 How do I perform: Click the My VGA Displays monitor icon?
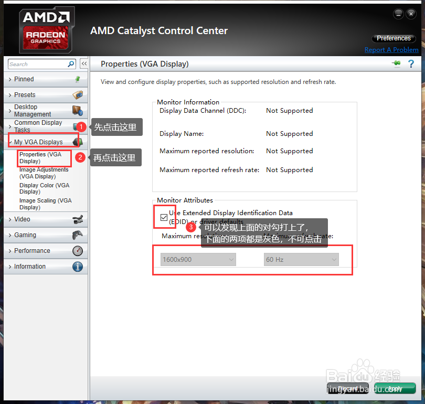tap(77, 142)
